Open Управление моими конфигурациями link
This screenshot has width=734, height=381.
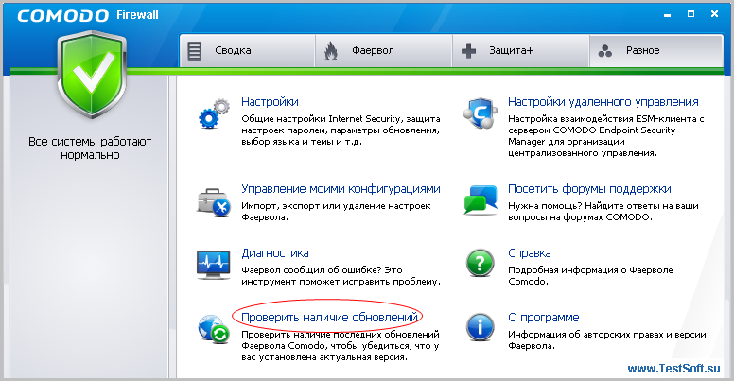click(x=341, y=189)
